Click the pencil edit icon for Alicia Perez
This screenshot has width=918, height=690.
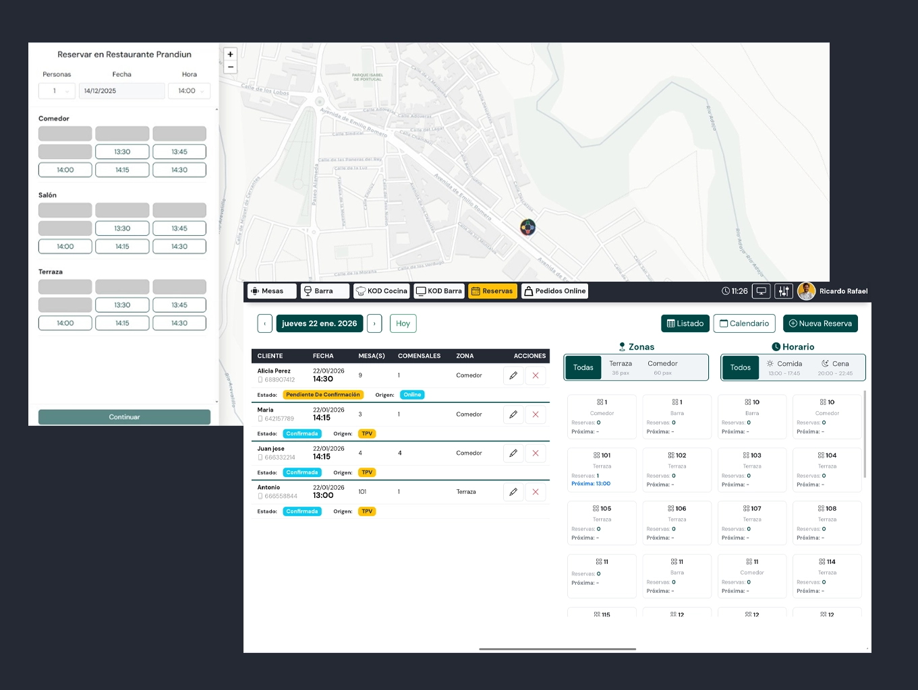[513, 375]
